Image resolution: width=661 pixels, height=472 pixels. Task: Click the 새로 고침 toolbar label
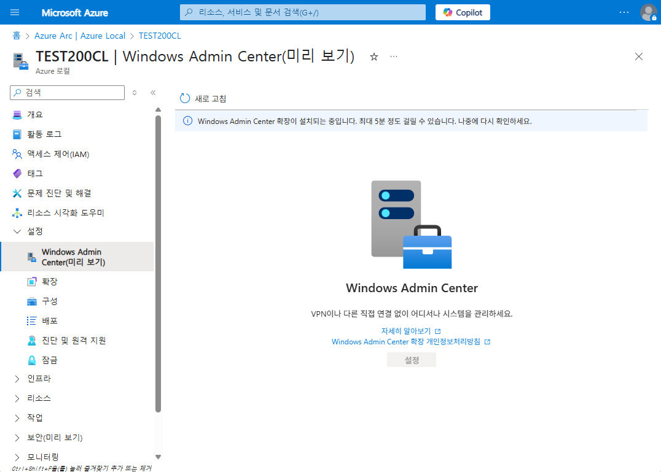(210, 99)
